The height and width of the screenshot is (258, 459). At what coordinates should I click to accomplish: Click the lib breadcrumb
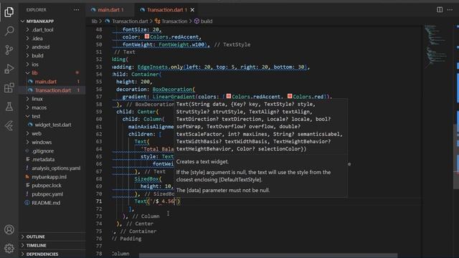[94, 21]
